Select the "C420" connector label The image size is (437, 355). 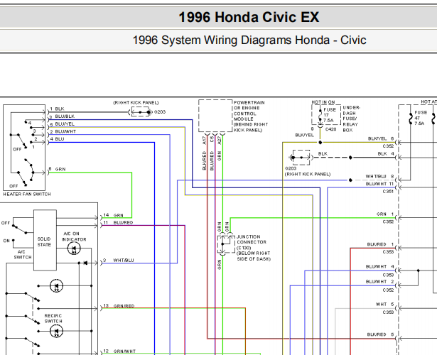[x=331, y=129]
